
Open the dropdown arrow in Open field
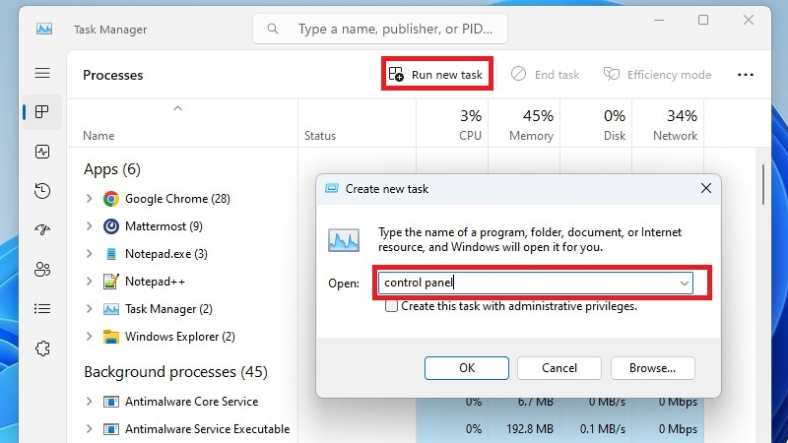[x=684, y=284]
